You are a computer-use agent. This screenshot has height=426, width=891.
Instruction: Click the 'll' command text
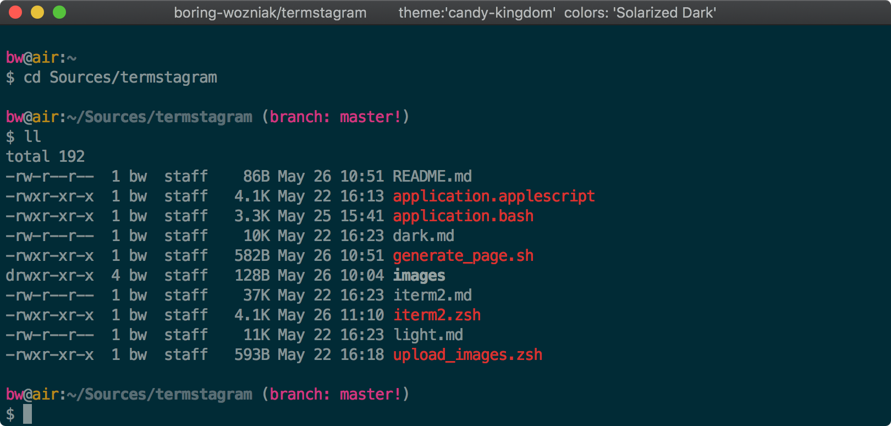[32, 136]
